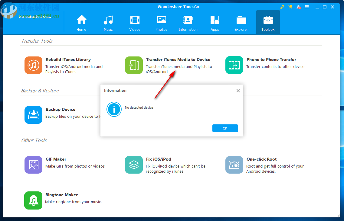Click 'Make GIFs from photos or videos' description
The image size is (344, 221).
[75, 166]
